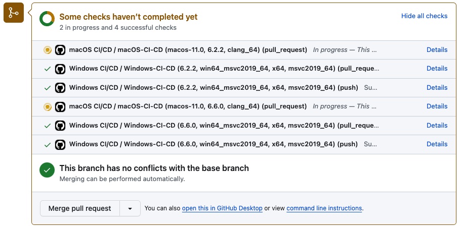
Task: Open Details for macOS 6.6.0 clang_64 check
Action: pos(437,106)
